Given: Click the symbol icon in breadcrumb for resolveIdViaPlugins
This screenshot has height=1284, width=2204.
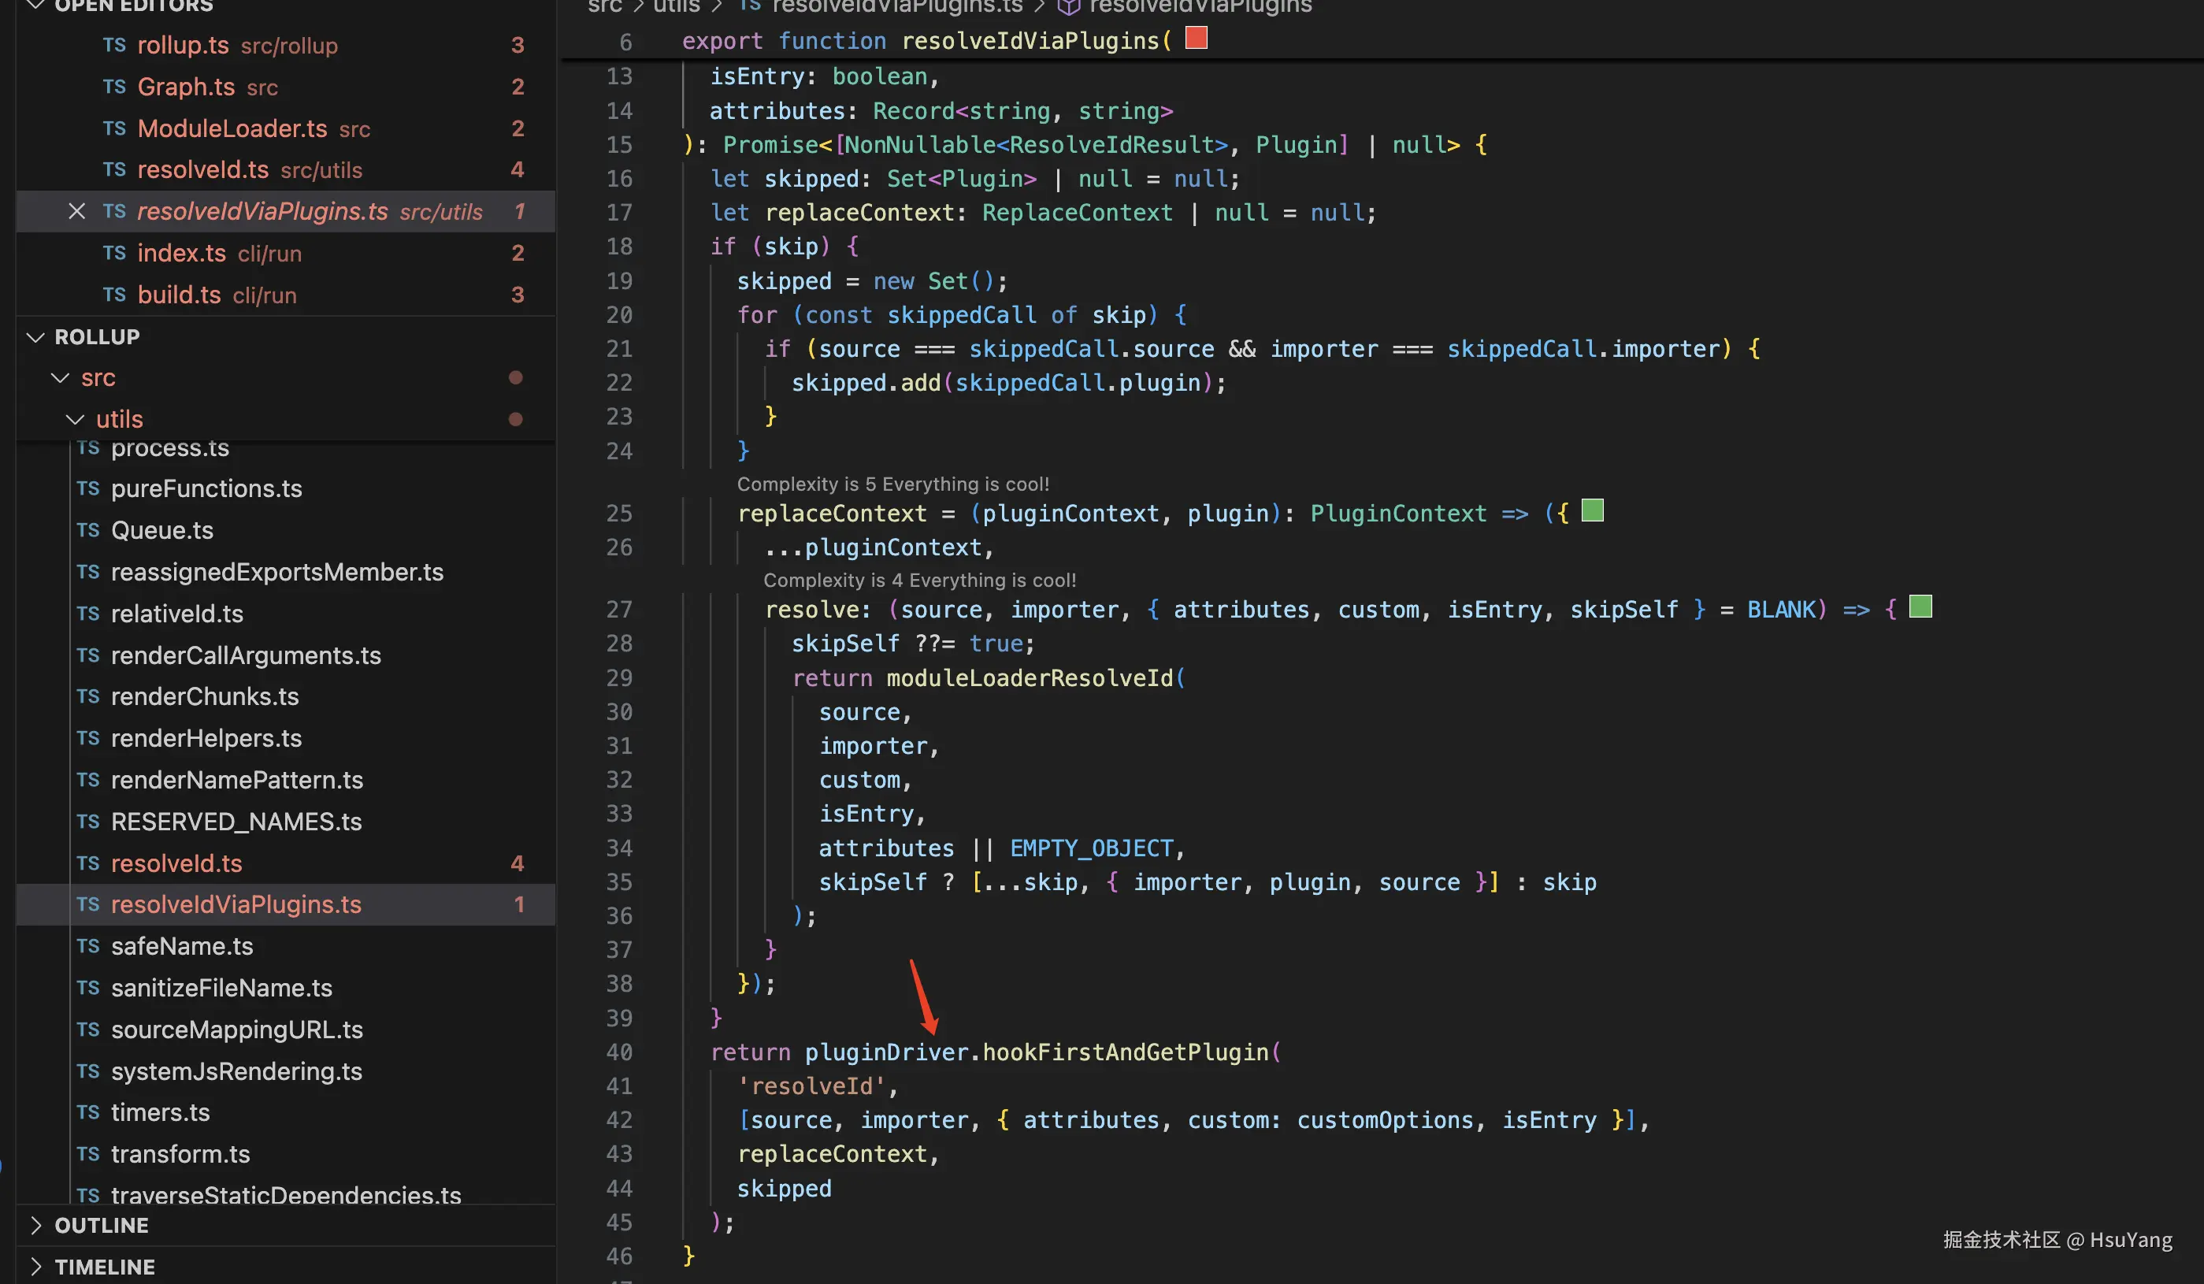Looking at the screenshot, I should 1068,7.
